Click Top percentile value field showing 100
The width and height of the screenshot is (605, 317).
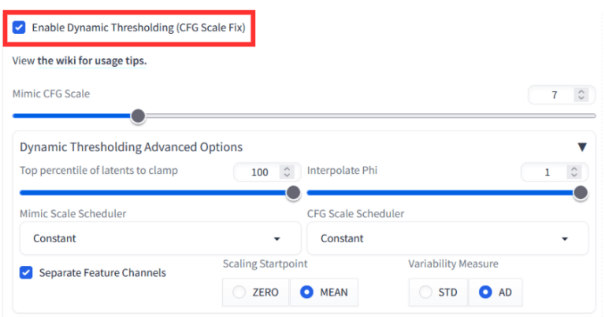[258, 171]
